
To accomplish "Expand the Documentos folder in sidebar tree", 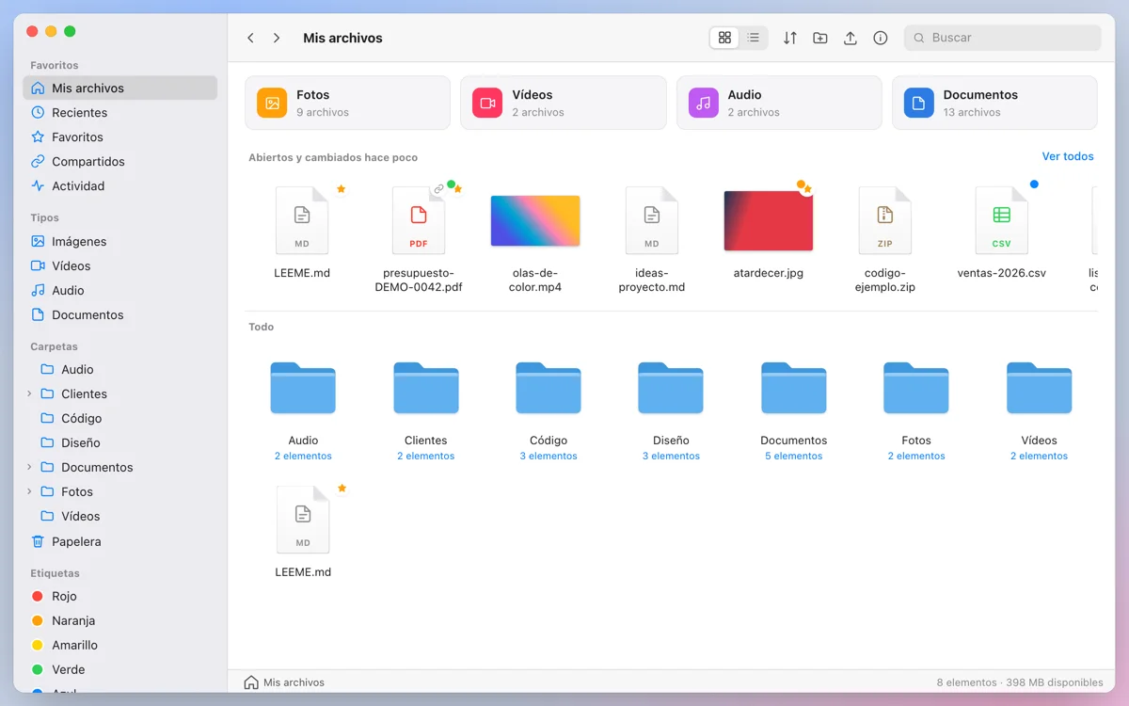I will [29, 467].
